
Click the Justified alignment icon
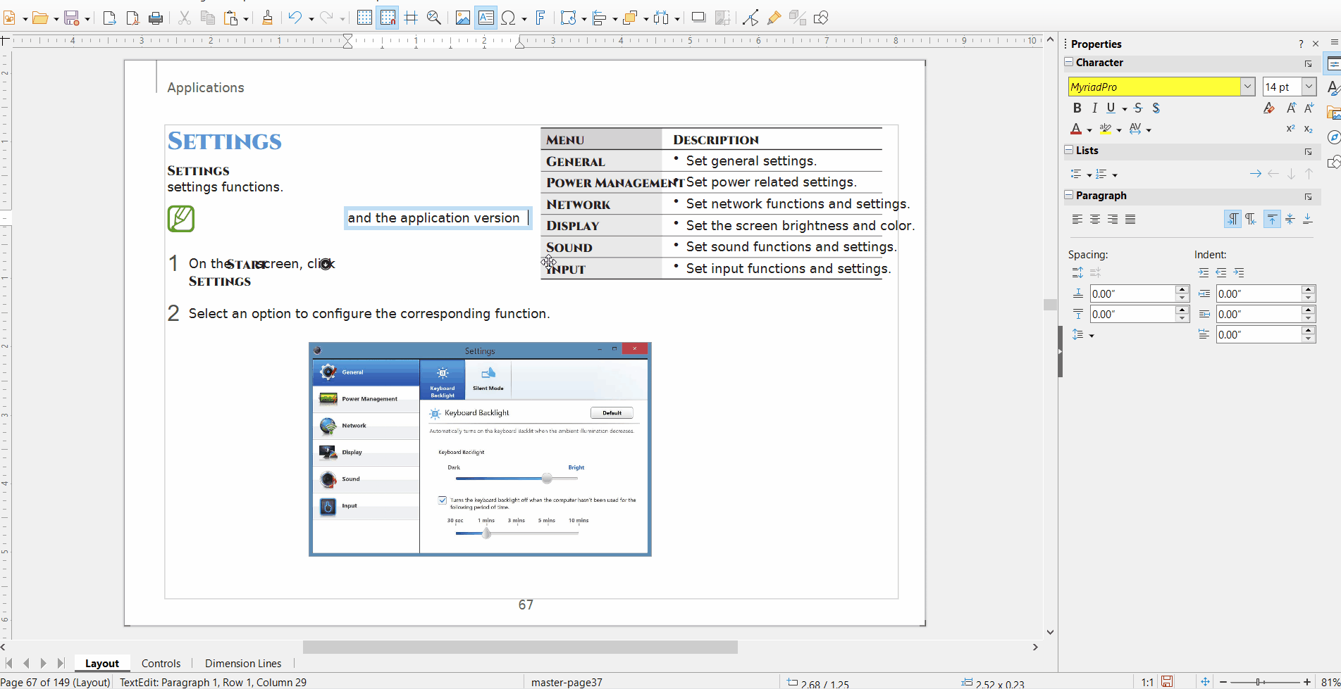1130,220
